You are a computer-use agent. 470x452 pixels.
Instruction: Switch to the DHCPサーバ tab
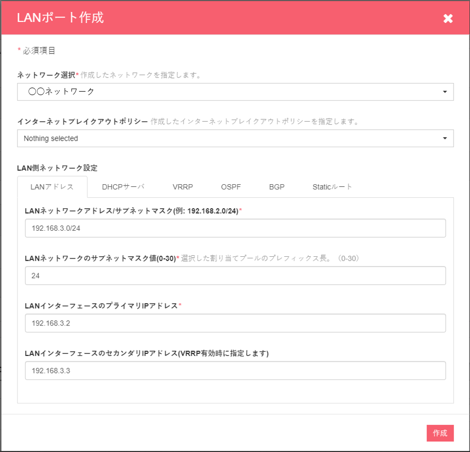click(x=123, y=187)
